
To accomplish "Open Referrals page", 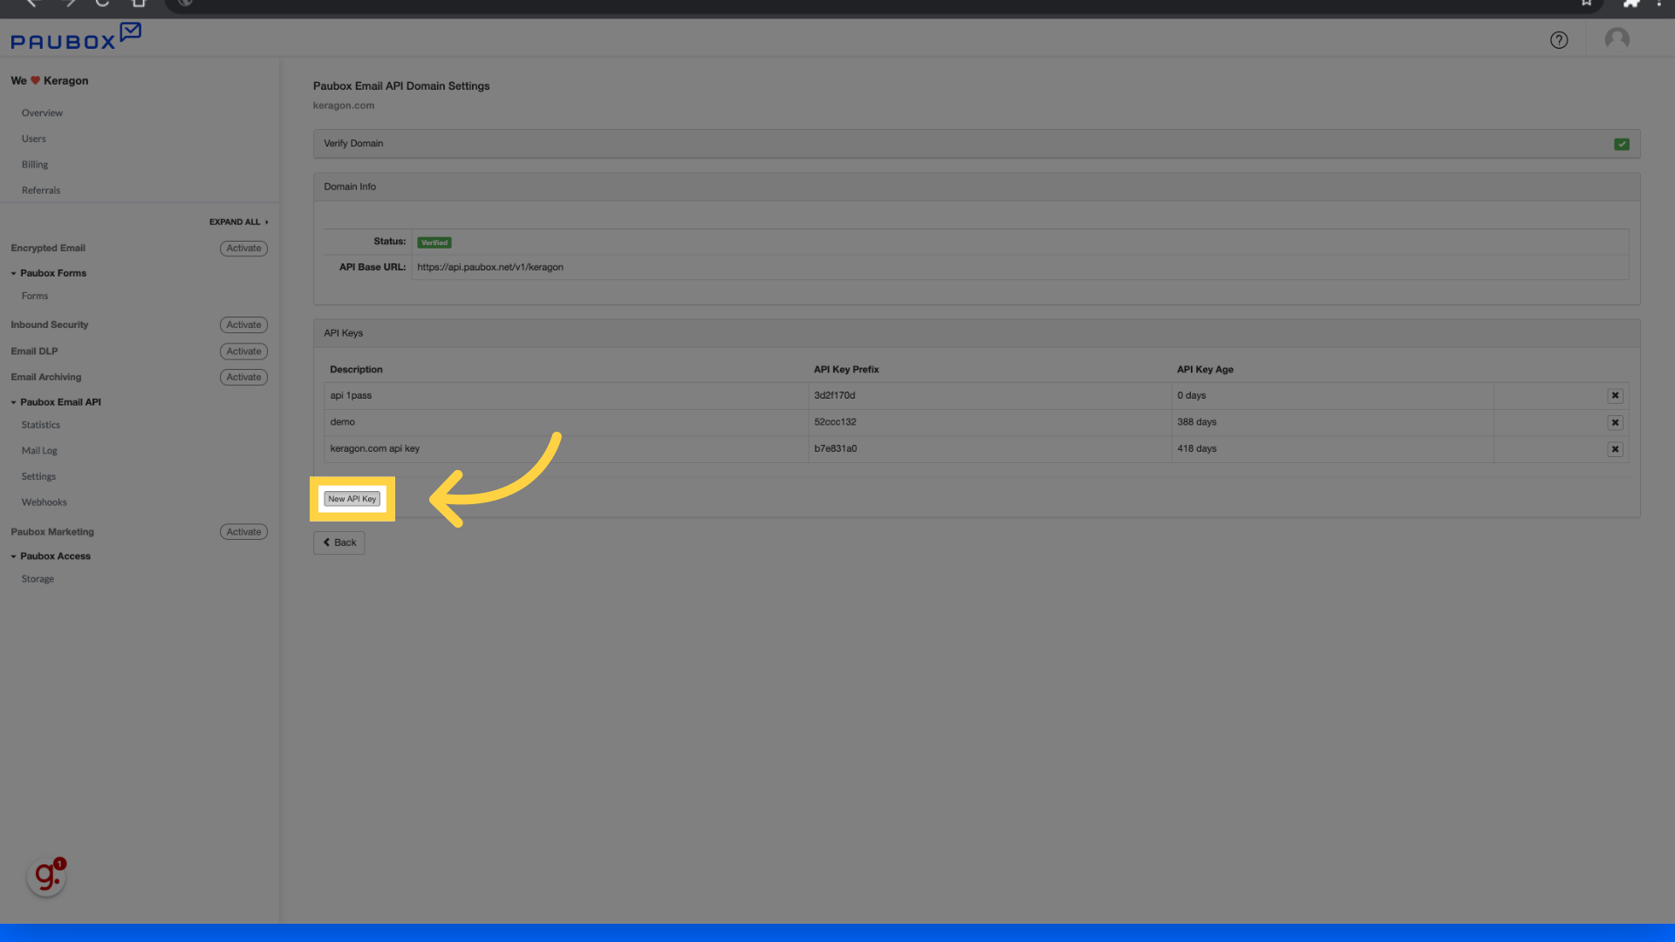I will point(41,191).
